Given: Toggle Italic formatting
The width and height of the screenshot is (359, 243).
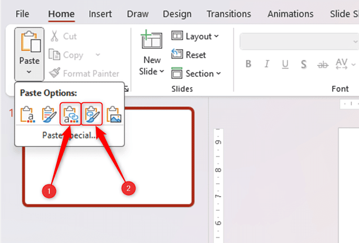Looking at the screenshot, I should (267, 64).
